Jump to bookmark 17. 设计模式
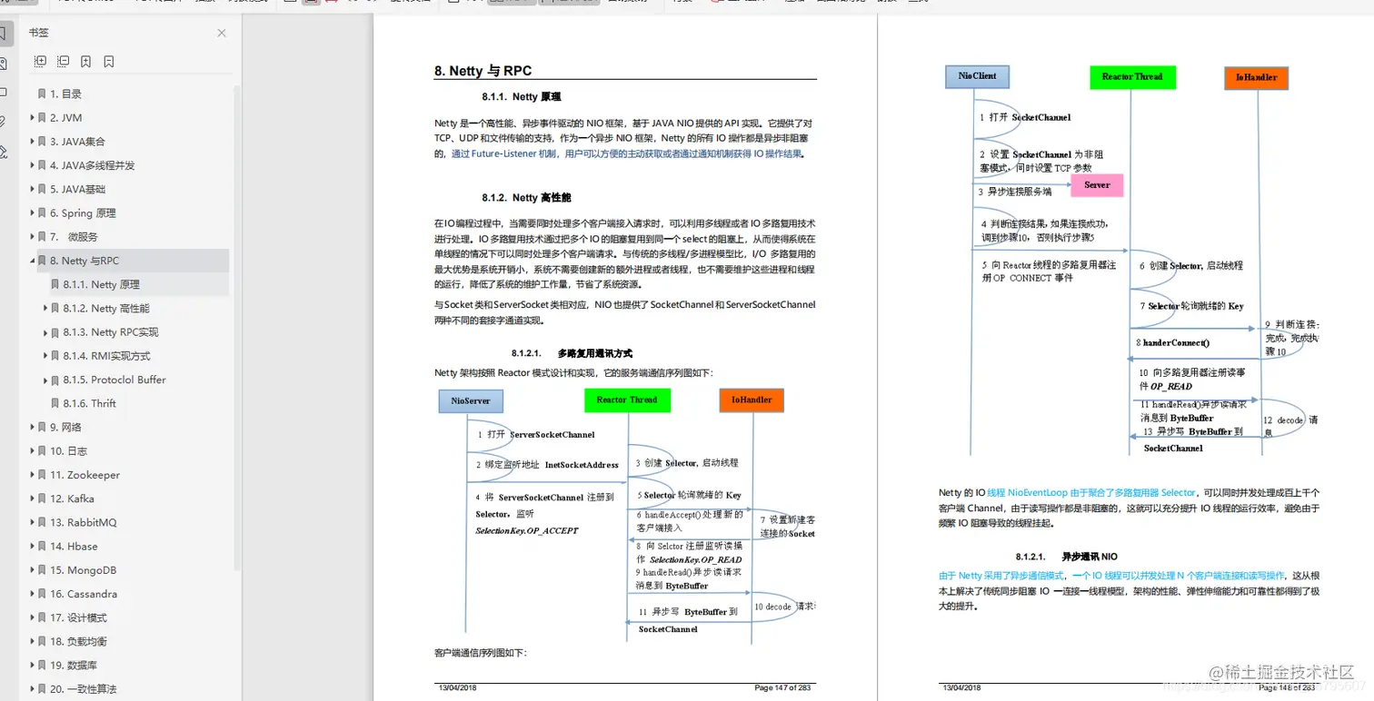The width and height of the screenshot is (1374, 701). [78, 617]
